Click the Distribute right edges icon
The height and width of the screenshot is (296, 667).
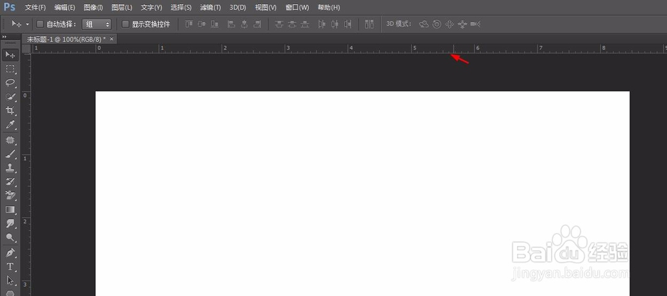(x=348, y=24)
